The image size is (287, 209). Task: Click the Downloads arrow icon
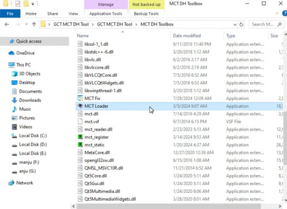14,100
